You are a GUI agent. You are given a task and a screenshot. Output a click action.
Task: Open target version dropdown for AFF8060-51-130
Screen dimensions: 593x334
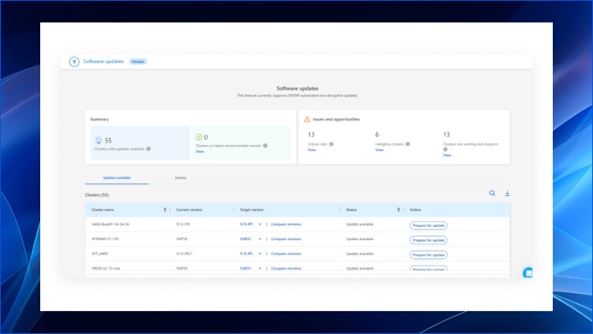point(259,239)
